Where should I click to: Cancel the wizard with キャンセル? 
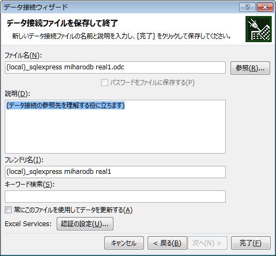[124, 243]
